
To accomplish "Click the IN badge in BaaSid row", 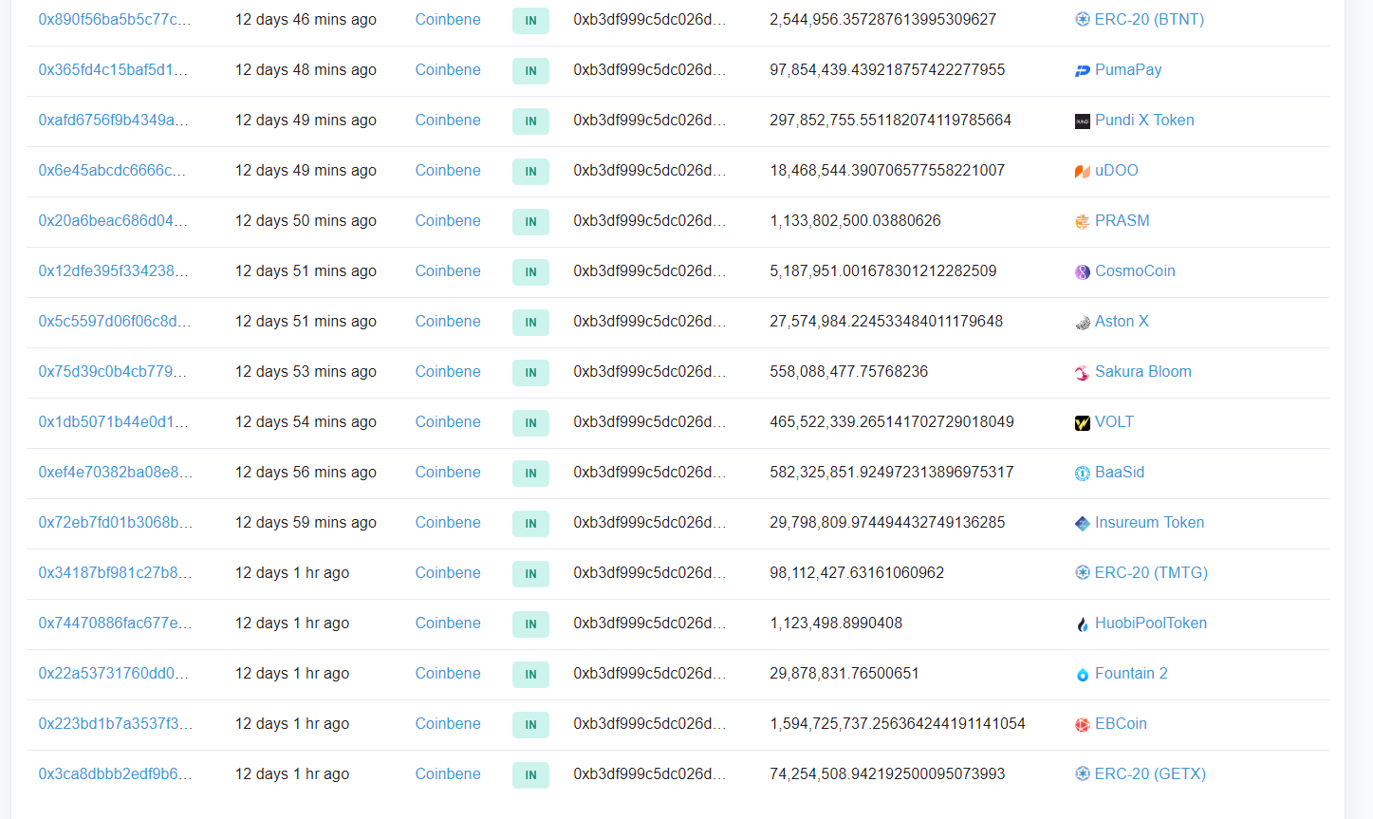I will tap(530, 473).
